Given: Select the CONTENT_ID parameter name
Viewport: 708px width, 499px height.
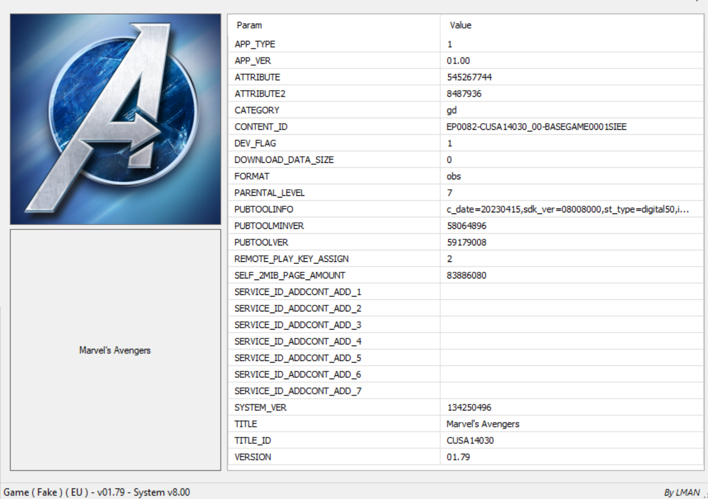Looking at the screenshot, I should [261, 127].
